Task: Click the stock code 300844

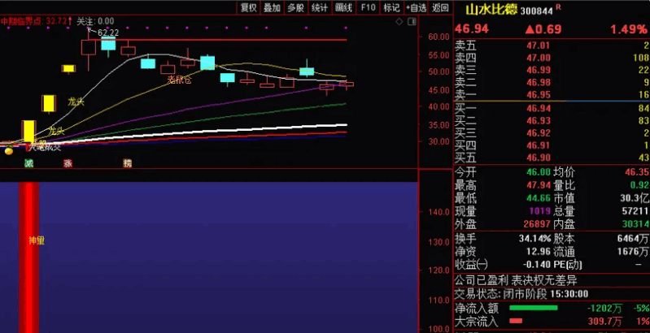Action: (x=536, y=11)
